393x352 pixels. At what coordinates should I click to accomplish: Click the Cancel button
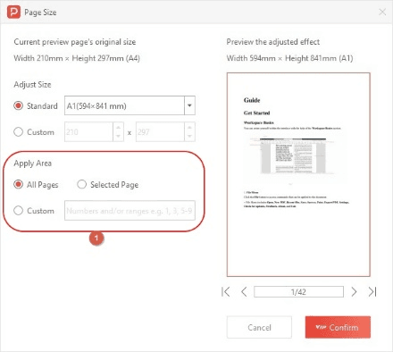[259, 327]
